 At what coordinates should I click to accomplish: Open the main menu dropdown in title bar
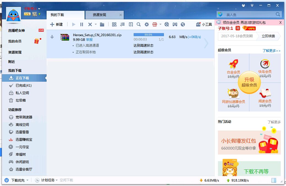point(252,6)
